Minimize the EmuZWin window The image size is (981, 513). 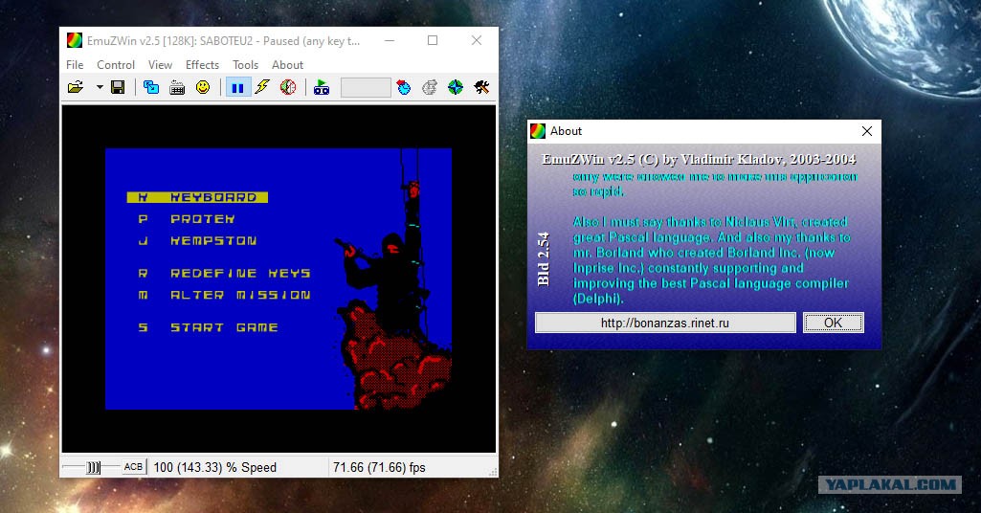click(x=390, y=40)
